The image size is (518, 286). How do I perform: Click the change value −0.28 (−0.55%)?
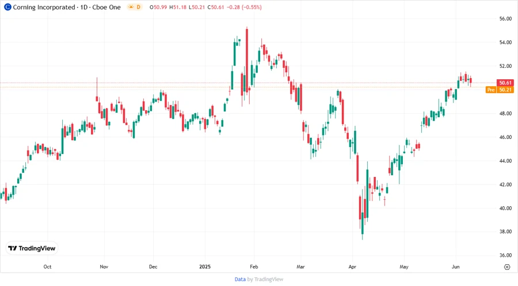click(244, 7)
